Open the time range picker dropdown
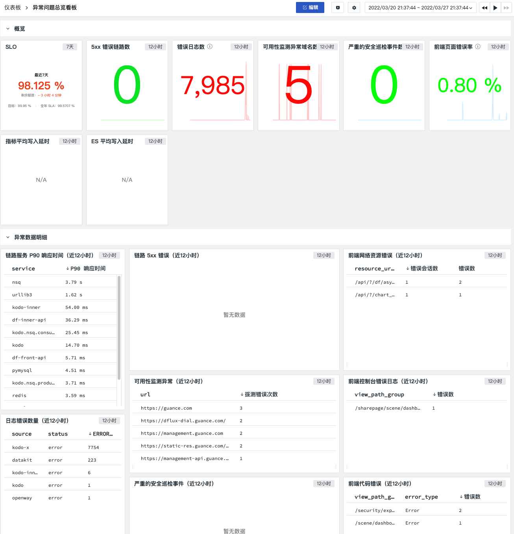The width and height of the screenshot is (514, 534). point(420,7)
